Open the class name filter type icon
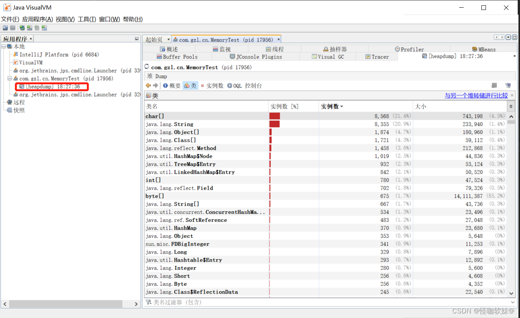Viewport: 520px width, 318px height. (x=148, y=302)
